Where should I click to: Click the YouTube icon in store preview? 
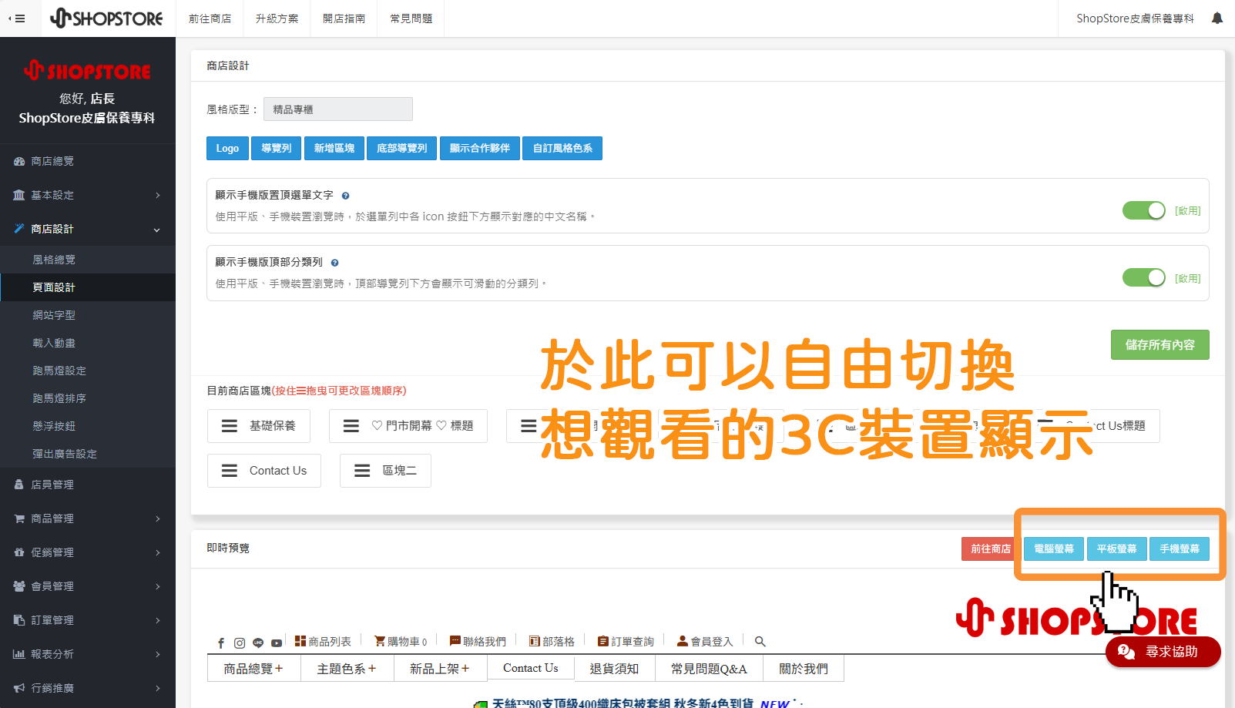pyautogui.click(x=277, y=641)
